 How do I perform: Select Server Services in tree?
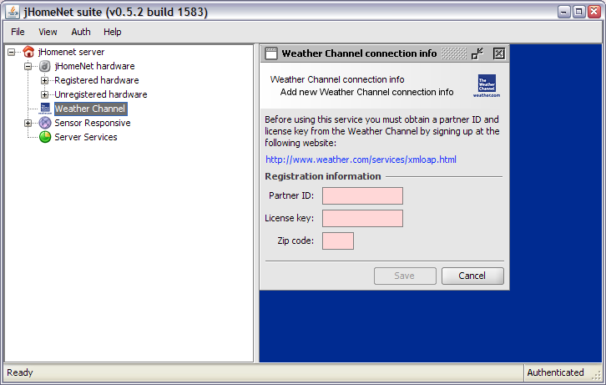click(x=86, y=137)
